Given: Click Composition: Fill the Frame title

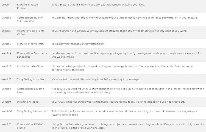Looking at the screenshot, I should click(x=30, y=126).
